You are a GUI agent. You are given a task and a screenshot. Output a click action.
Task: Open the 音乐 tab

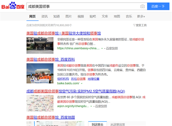(x=129, y=16)
